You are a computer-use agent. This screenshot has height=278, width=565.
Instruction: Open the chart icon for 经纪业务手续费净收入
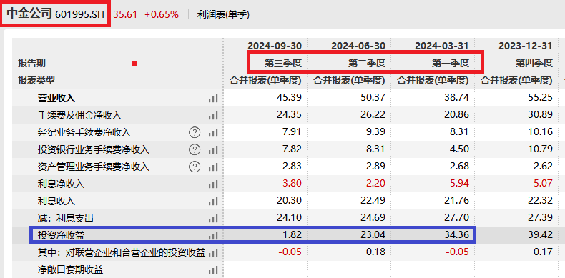[213, 133]
